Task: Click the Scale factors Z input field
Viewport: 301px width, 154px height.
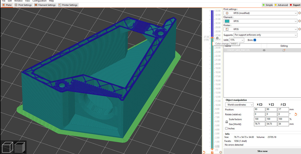Action: tap(283, 119)
